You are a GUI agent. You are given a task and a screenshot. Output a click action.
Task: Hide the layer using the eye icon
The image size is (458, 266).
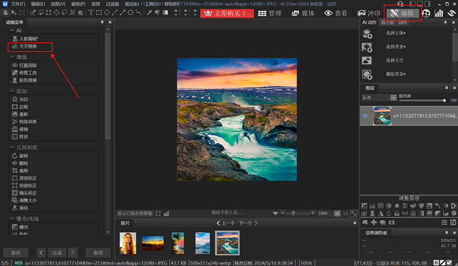(x=365, y=116)
